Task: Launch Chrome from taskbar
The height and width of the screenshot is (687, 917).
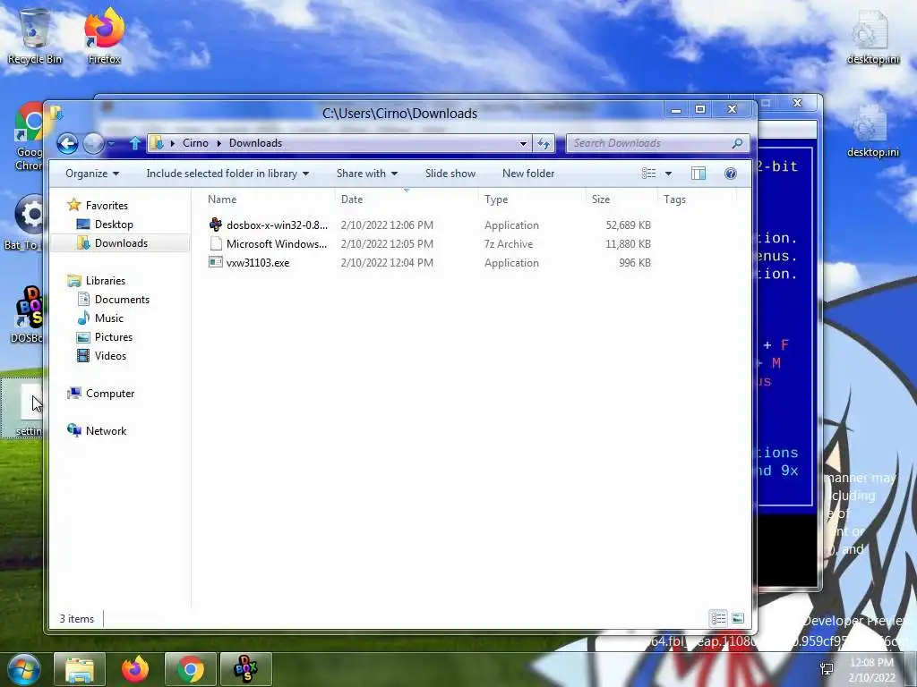Action: click(x=190, y=669)
